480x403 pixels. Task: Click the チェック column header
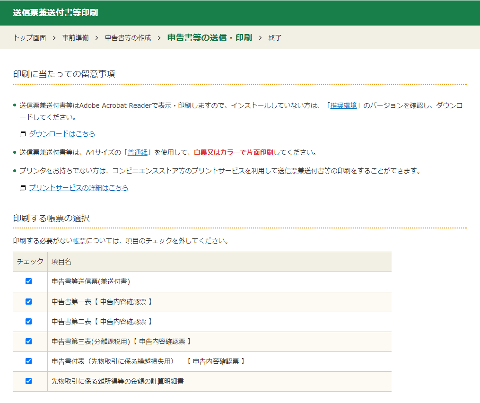[30, 262]
